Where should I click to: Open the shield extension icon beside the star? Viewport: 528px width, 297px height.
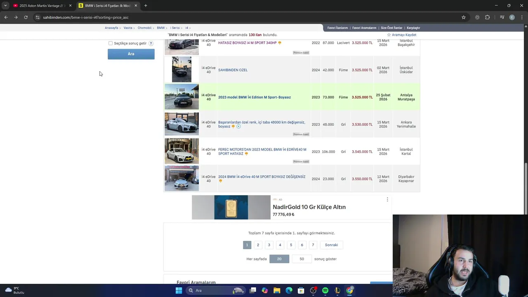[477, 17]
